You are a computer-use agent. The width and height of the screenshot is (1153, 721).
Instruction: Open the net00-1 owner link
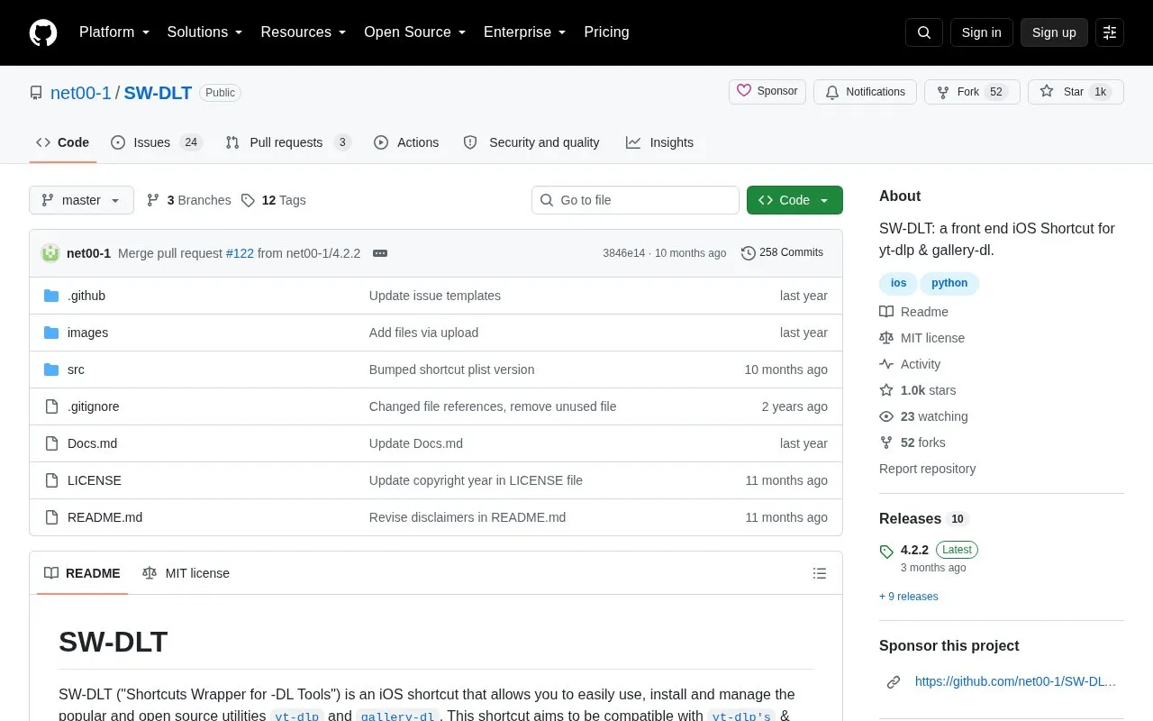pos(81,93)
